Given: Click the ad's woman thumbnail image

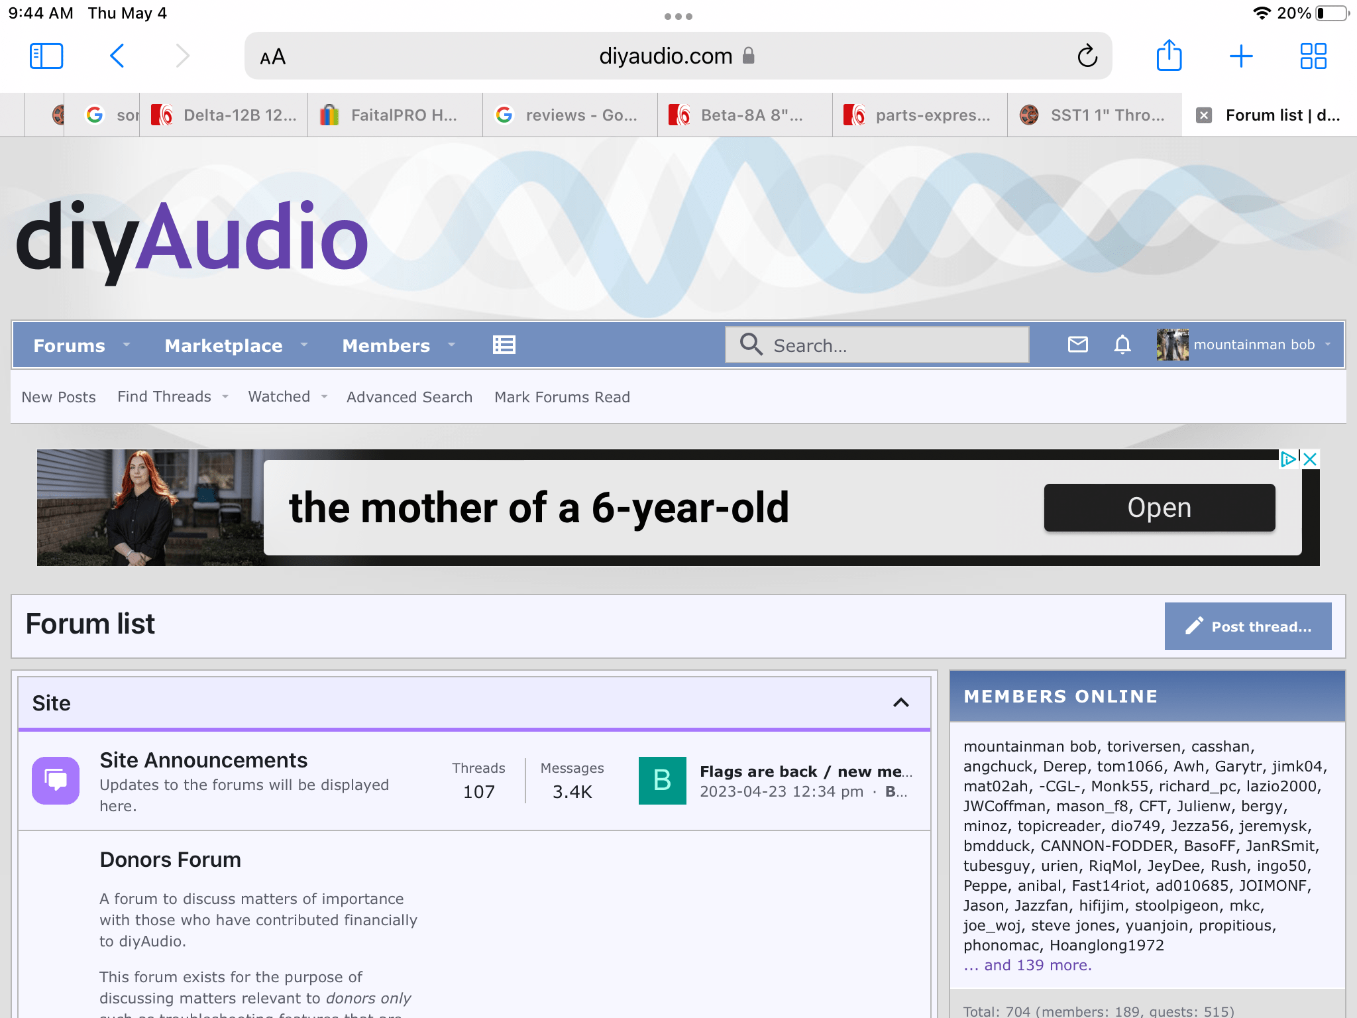Looking at the screenshot, I should pyautogui.click(x=150, y=507).
